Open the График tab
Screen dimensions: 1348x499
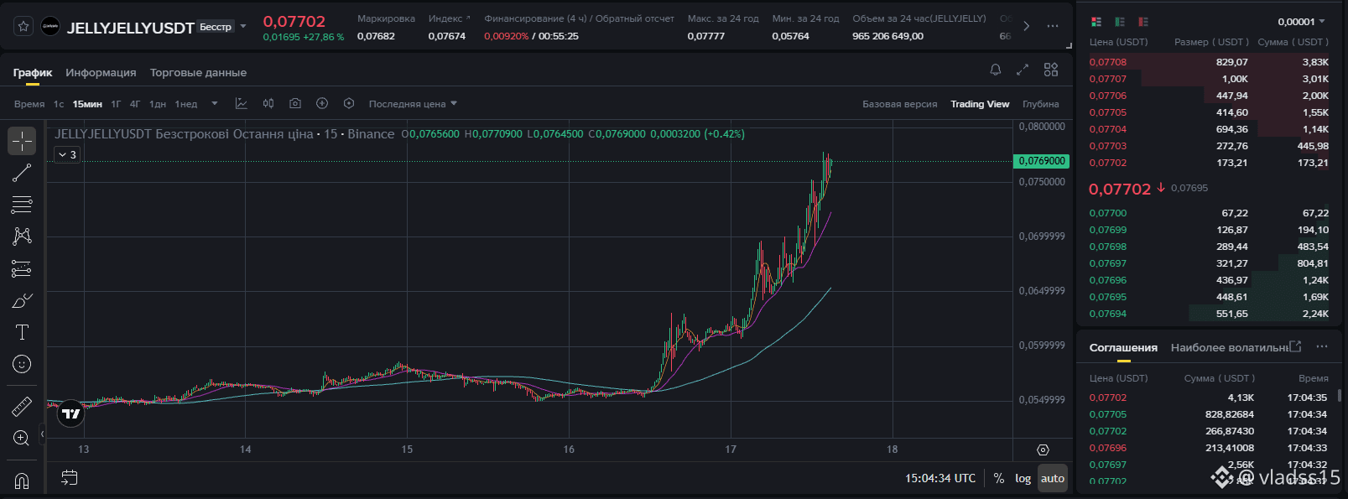[x=33, y=73]
